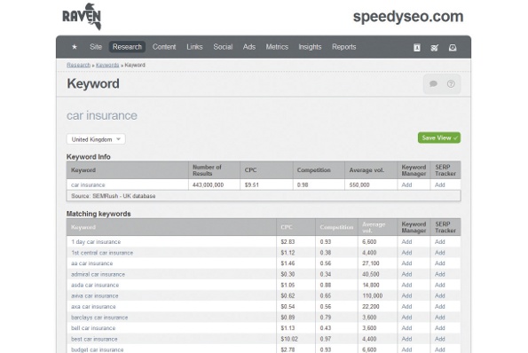Open the 1 day car insurance keyword
The height and width of the screenshot is (353, 528).
[96, 242]
